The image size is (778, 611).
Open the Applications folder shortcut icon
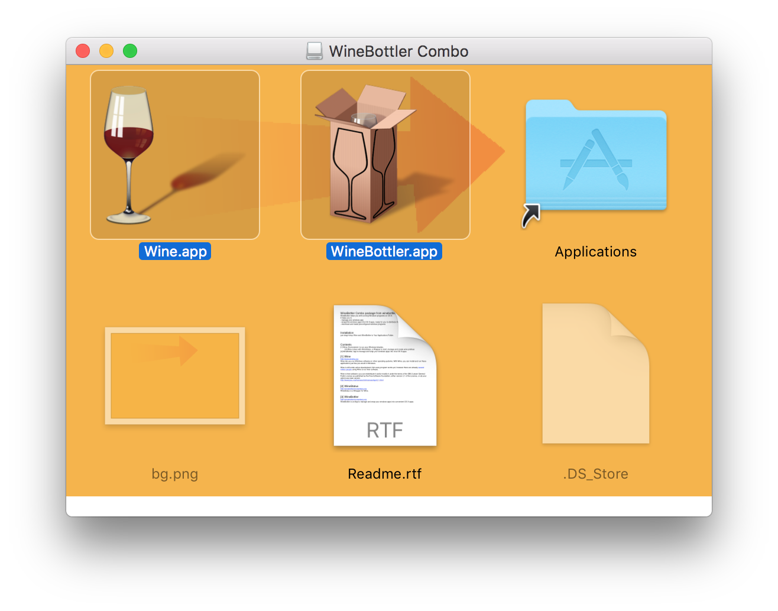pyautogui.click(x=595, y=163)
